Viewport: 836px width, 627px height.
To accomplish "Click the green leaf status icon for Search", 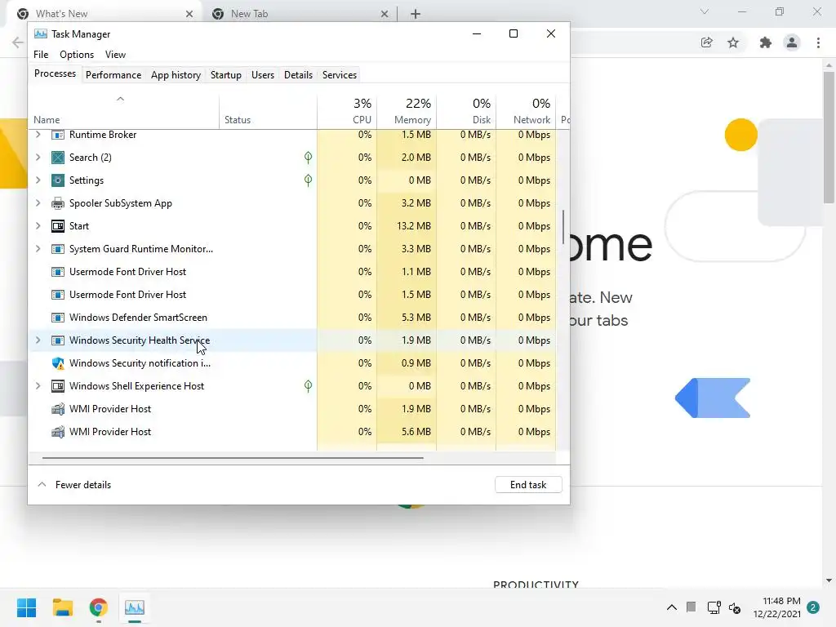I will (x=308, y=158).
